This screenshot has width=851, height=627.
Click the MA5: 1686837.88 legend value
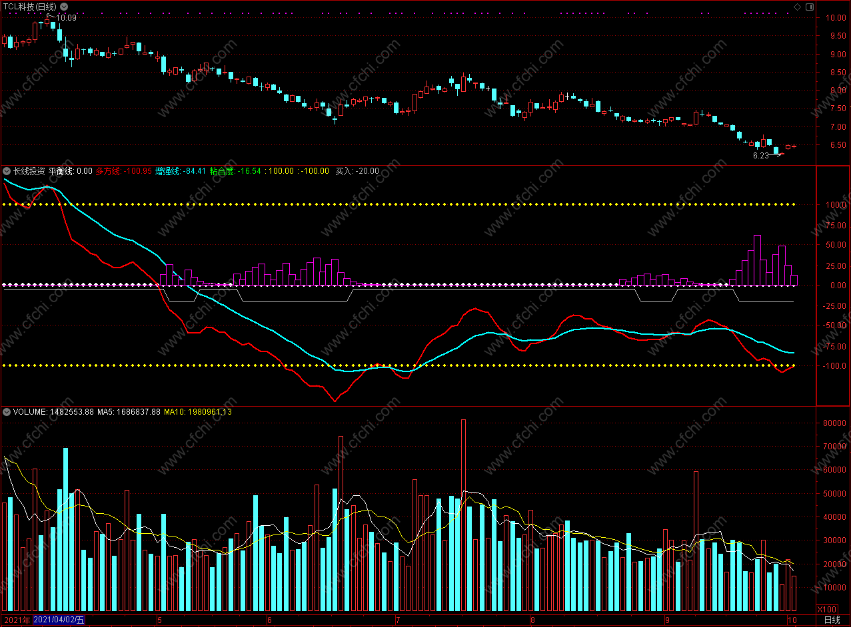click(x=129, y=412)
